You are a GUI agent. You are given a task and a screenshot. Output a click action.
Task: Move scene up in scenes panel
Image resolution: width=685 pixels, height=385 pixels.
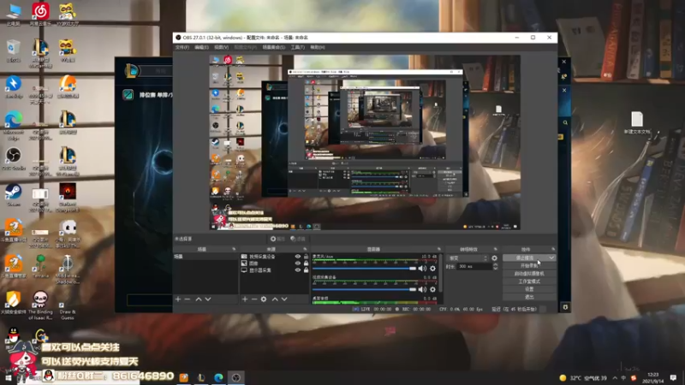199,299
